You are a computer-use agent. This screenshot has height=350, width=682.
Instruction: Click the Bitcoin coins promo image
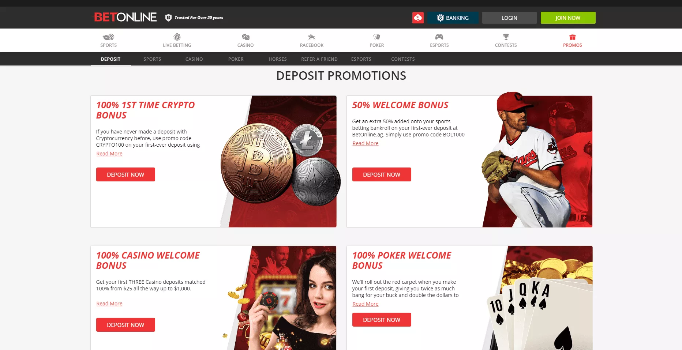tap(279, 161)
